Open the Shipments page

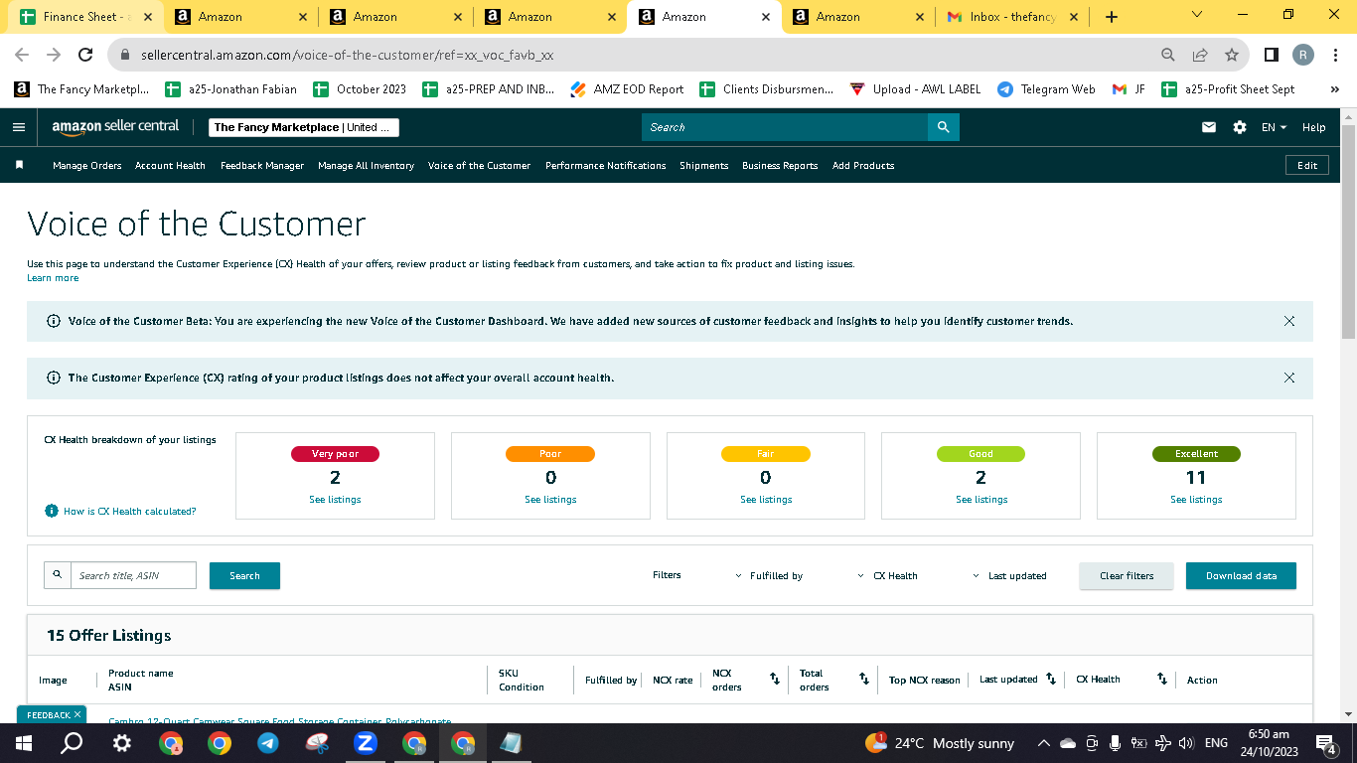point(704,166)
